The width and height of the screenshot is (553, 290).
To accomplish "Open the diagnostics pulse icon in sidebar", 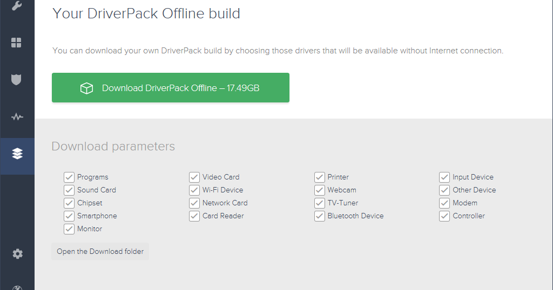I will [x=17, y=117].
